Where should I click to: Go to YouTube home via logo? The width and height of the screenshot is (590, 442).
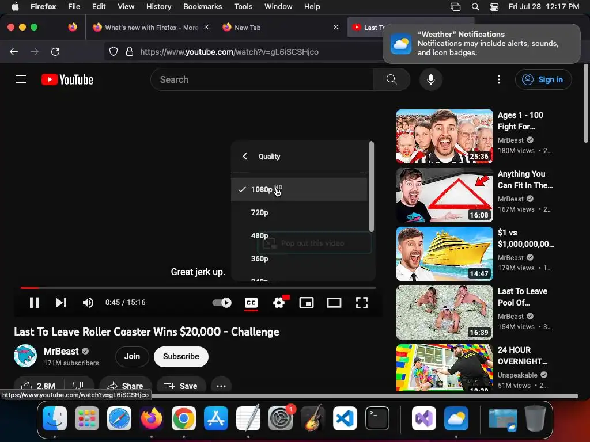tap(67, 79)
